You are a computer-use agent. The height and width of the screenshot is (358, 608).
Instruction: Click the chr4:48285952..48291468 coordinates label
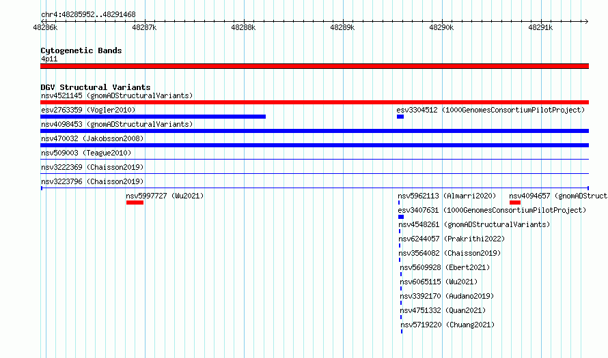tap(88, 15)
